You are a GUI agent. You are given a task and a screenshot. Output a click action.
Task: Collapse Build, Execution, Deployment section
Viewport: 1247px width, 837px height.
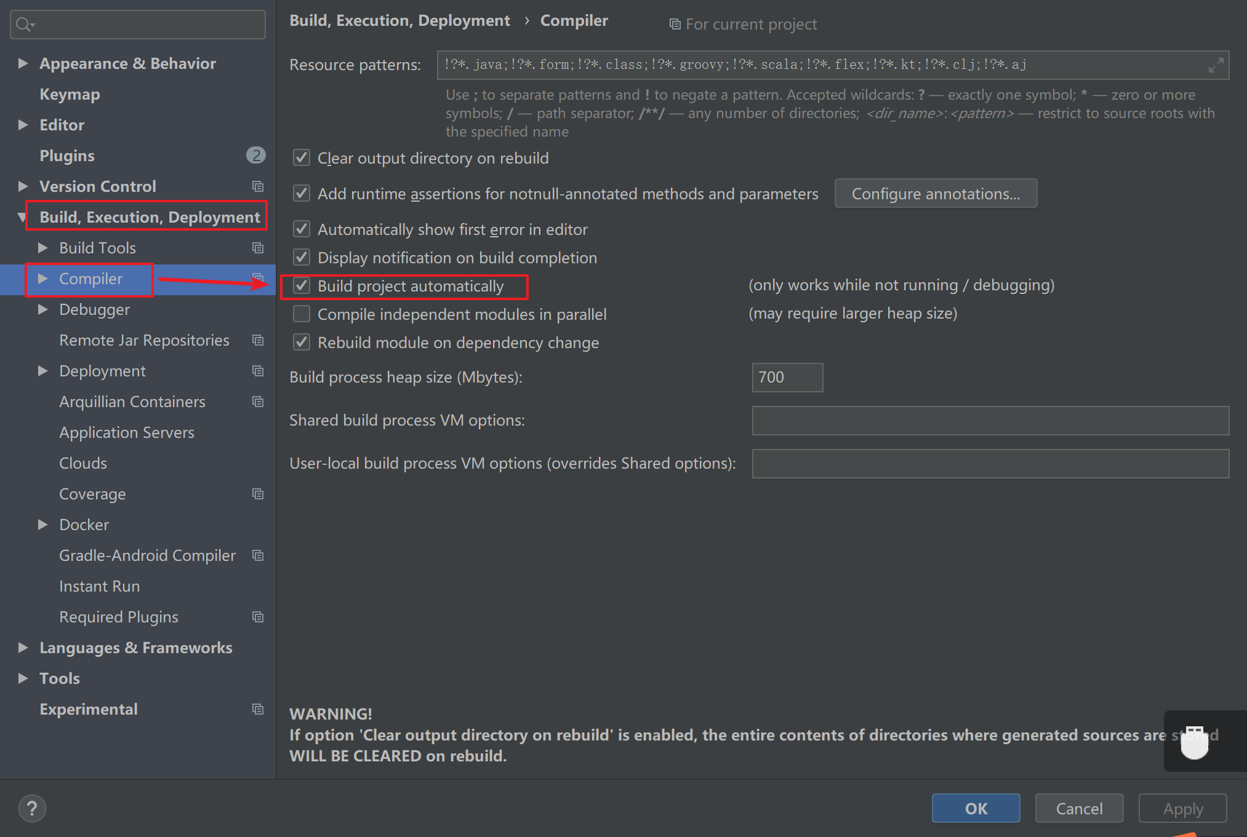[23, 217]
